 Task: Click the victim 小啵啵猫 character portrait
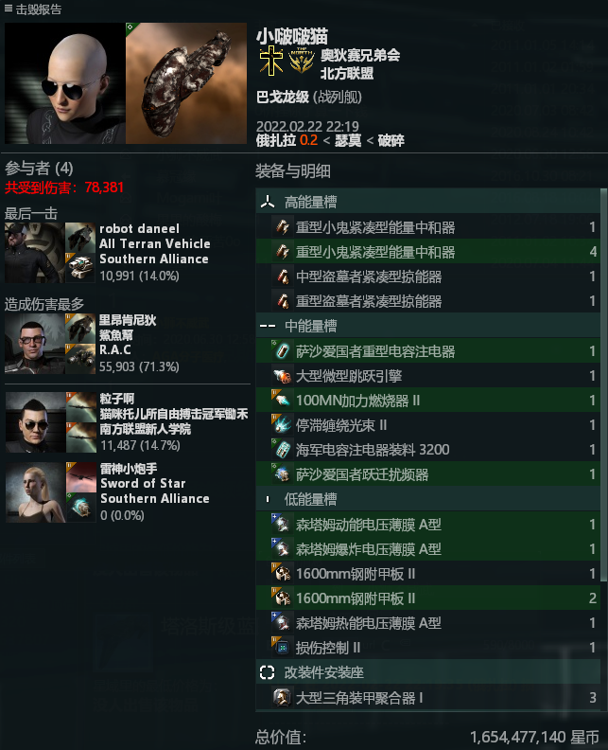65,83
